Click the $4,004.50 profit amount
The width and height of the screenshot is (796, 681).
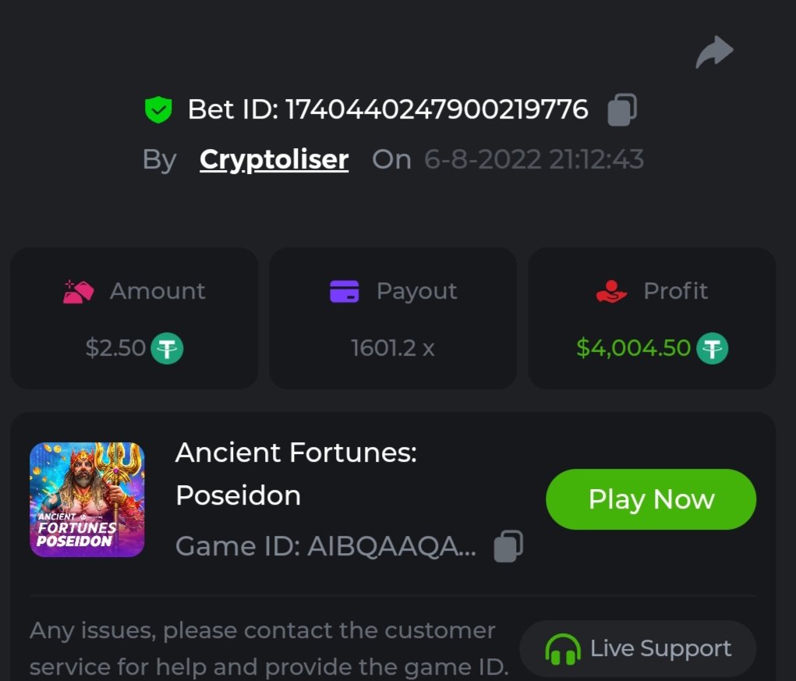[x=633, y=348]
